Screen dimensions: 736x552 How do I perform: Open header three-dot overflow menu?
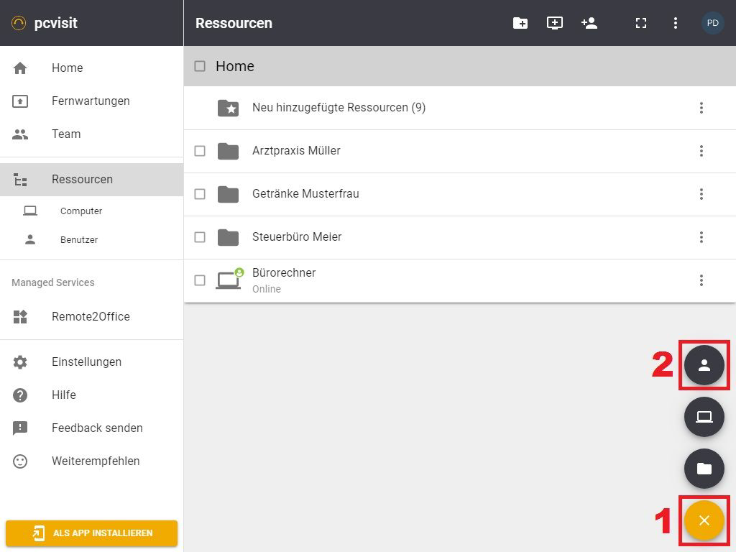tap(676, 23)
